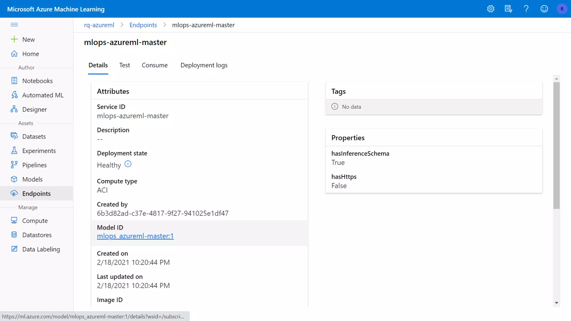
Task: Click the Endpoints breadcrumb link
Action: pyautogui.click(x=143, y=25)
